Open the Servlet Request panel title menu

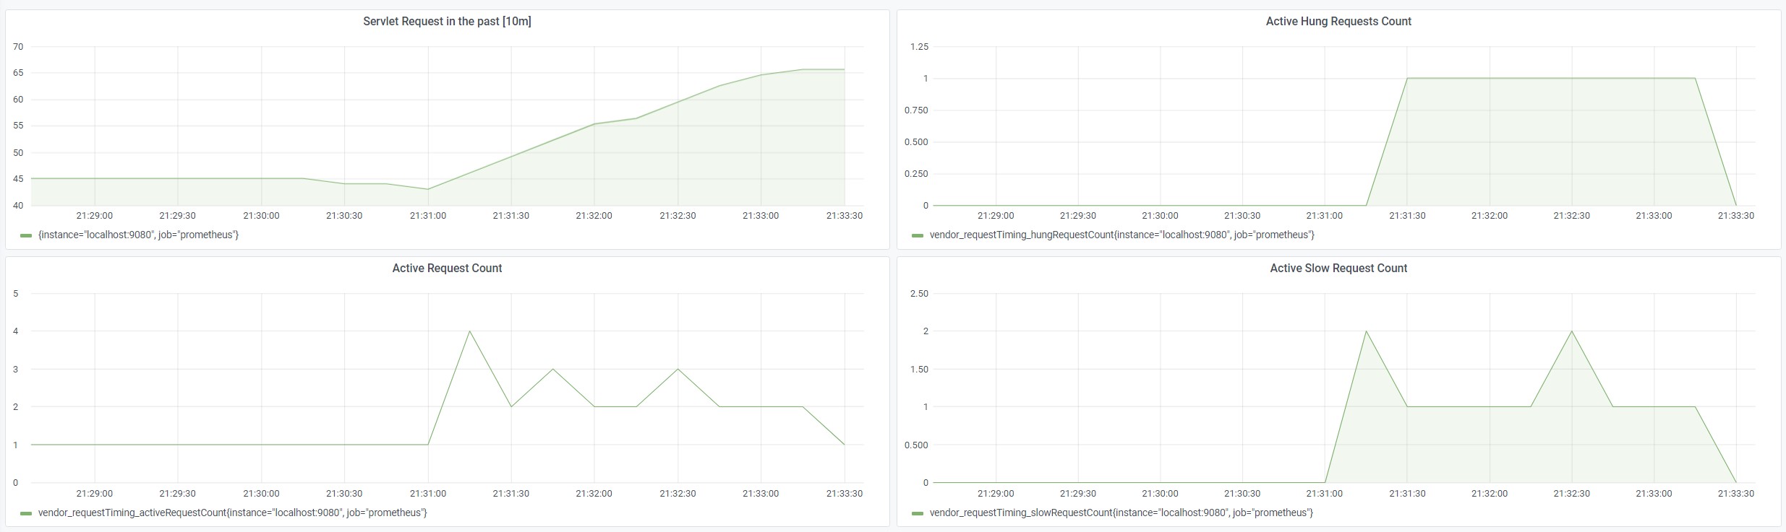(x=447, y=22)
